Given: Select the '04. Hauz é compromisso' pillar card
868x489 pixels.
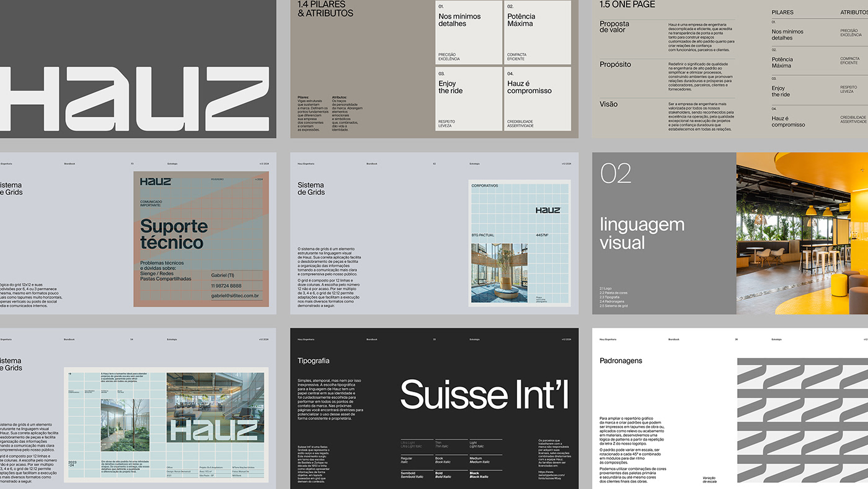Looking at the screenshot, I should coord(538,99).
